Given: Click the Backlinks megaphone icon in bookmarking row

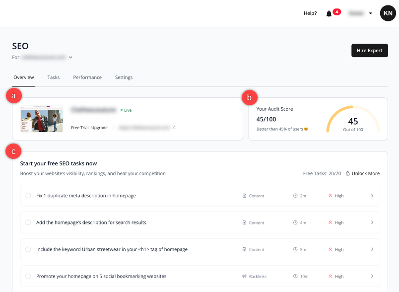Looking at the screenshot, I should (244, 276).
